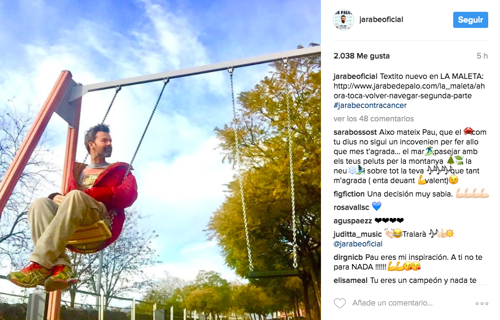The image size is (500, 320).
Task: Click jarabeoficial username in caption
Action: point(355,76)
